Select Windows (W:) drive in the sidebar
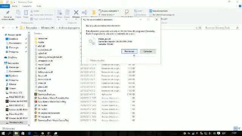The image size is (242, 136). pos(14,122)
